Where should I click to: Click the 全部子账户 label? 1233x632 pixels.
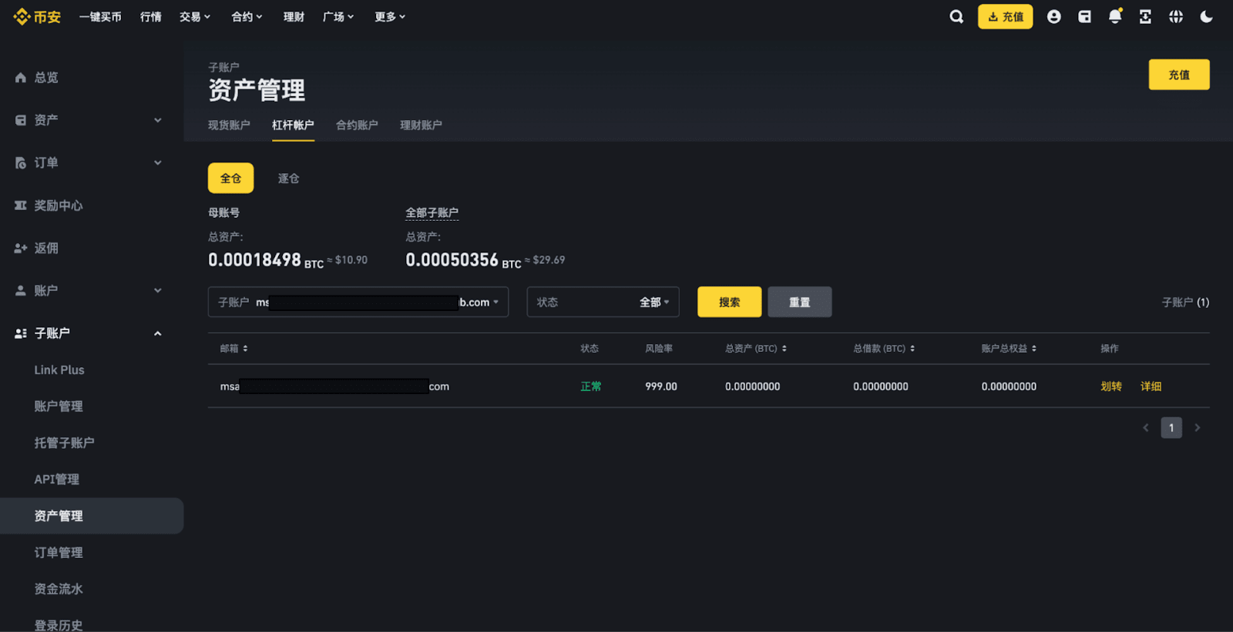click(432, 213)
